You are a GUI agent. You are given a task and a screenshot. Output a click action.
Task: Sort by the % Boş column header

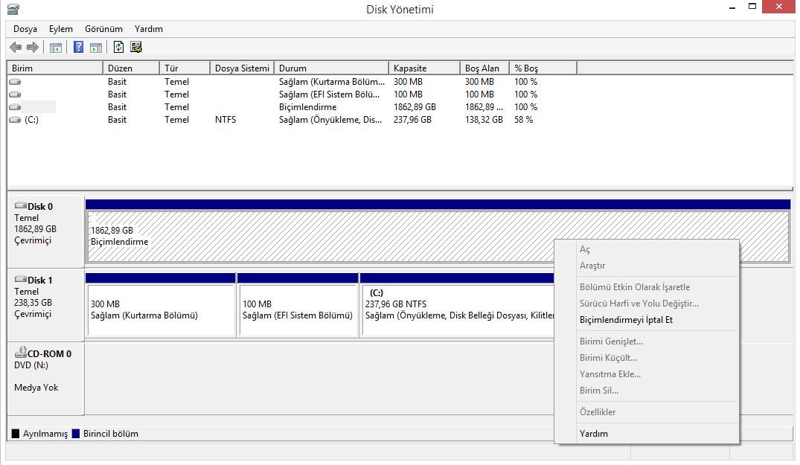point(543,68)
